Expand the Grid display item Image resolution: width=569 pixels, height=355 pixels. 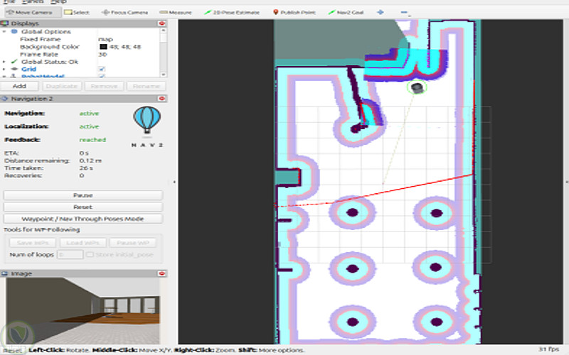[x=4, y=69]
